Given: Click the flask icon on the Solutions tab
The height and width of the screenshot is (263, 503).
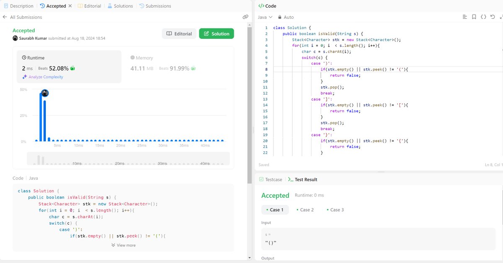Looking at the screenshot, I should pos(109,5).
